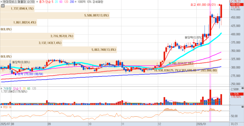The height and width of the screenshot is (126, 244).
Task: Select the gray 120 volume average label
Action: coord(34,88)
